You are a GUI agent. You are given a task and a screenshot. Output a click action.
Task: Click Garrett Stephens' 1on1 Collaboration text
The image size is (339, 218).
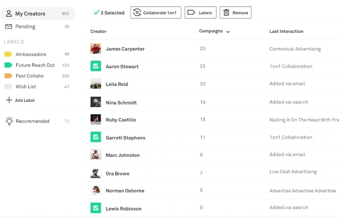291,137
